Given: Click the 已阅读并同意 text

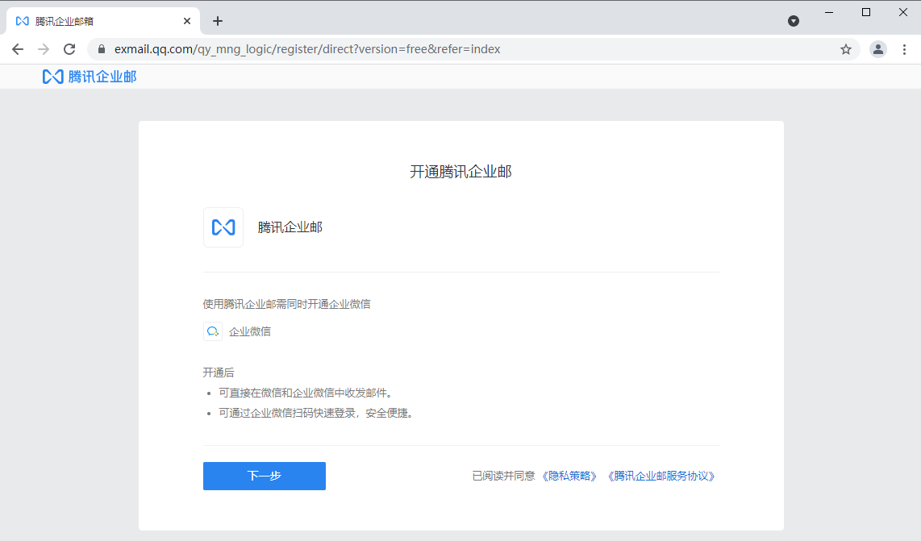Looking at the screenshot, I should (503, 476).
